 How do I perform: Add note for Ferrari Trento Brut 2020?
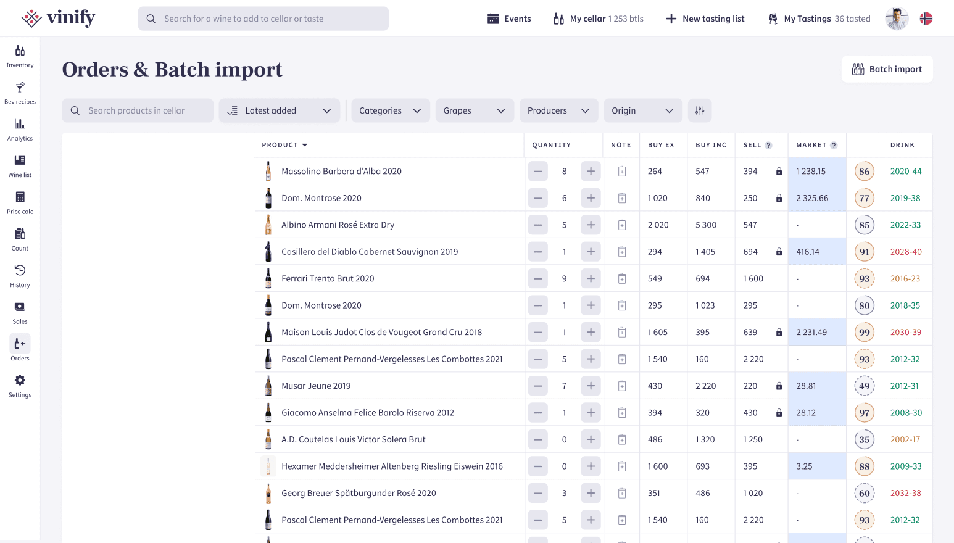click(622, 279)
